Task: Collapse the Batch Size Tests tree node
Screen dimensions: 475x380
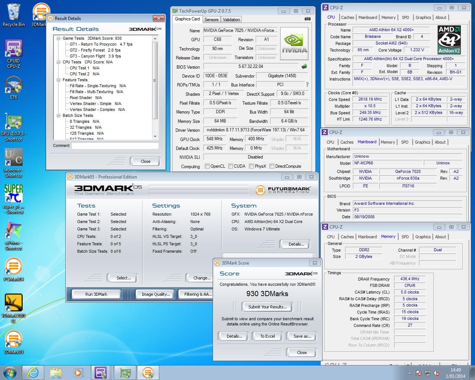Action: pos(59,115)
